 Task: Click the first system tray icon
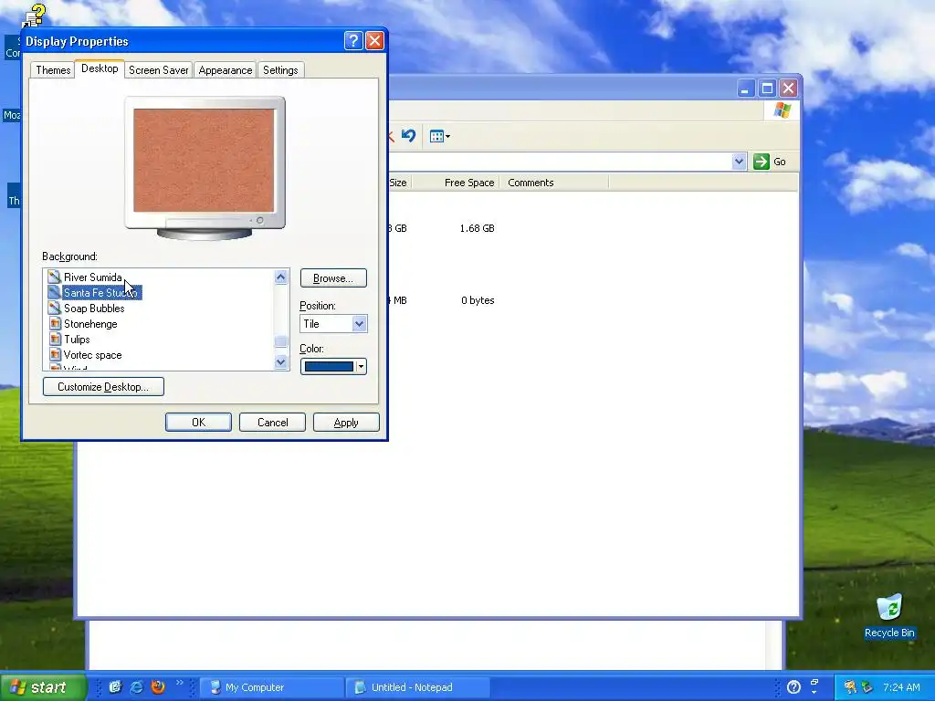(x=850, y=687)
